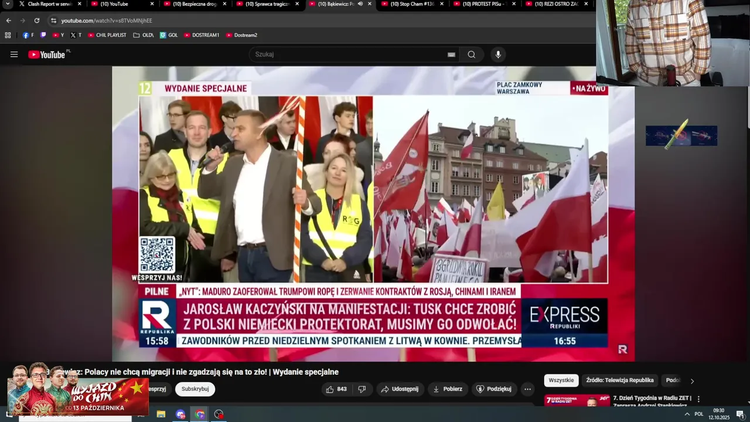Viewport: 750px width, 422px height.
Task: Close the Clash Report tab
Action: (80, 4)
